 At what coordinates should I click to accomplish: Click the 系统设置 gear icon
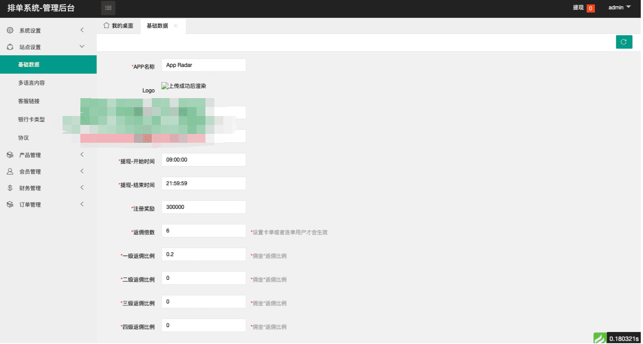[10, 30]
